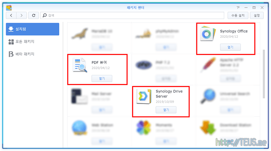Close the Package Center window
271x151 pixels.
point(262,8)
